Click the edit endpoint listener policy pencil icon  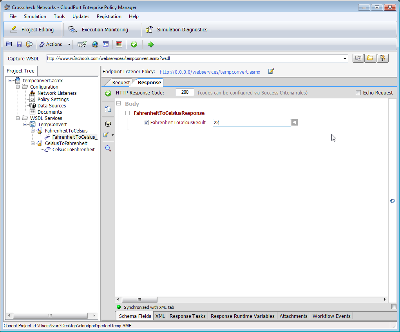pyautogui.click(x=271, y=71)
